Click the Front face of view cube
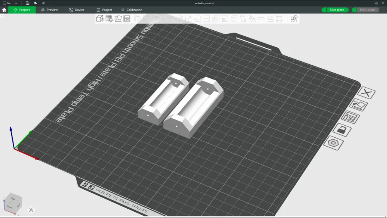387x218 pixels. [x=10, y=207]
